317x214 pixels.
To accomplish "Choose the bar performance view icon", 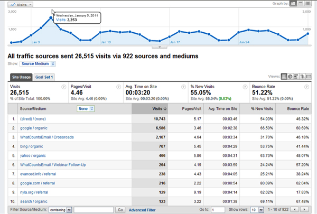I will click(296, 77).
